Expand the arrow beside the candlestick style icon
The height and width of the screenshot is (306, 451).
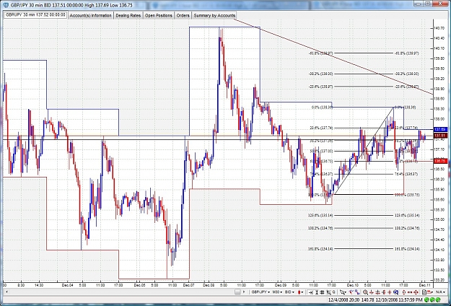pos(302,292)
